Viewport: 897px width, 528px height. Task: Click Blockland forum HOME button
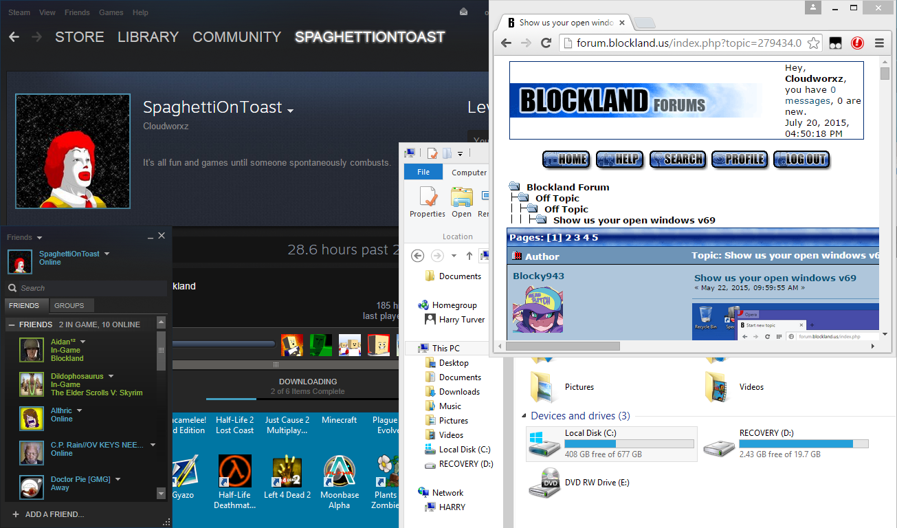[x=566, y=159]
